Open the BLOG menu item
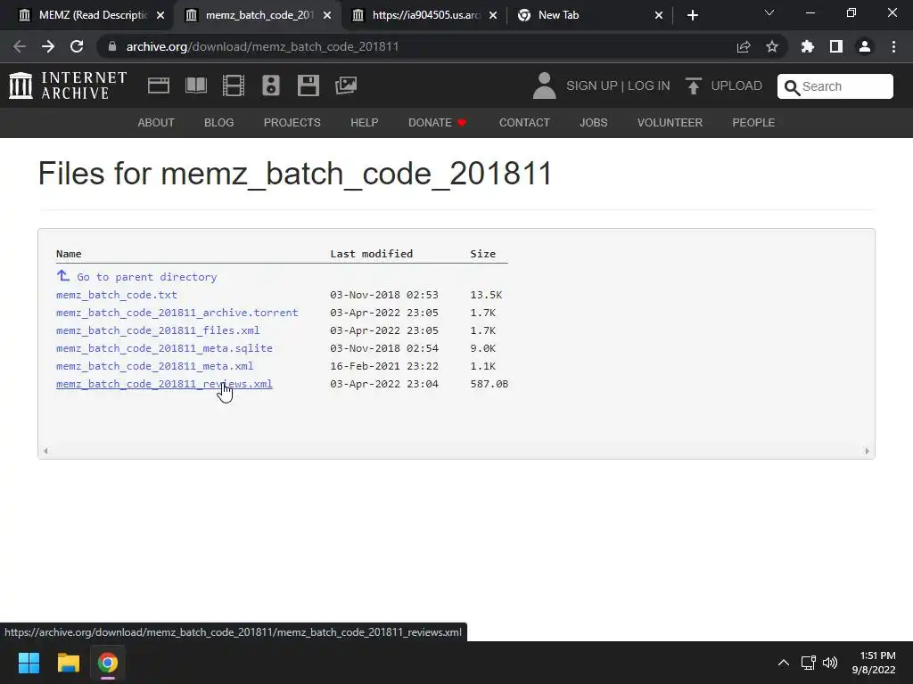The height and width of the screenshot is (684, 913). point(219,123)
